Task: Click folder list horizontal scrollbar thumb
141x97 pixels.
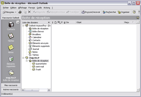Action: click(x=32, y=90)
